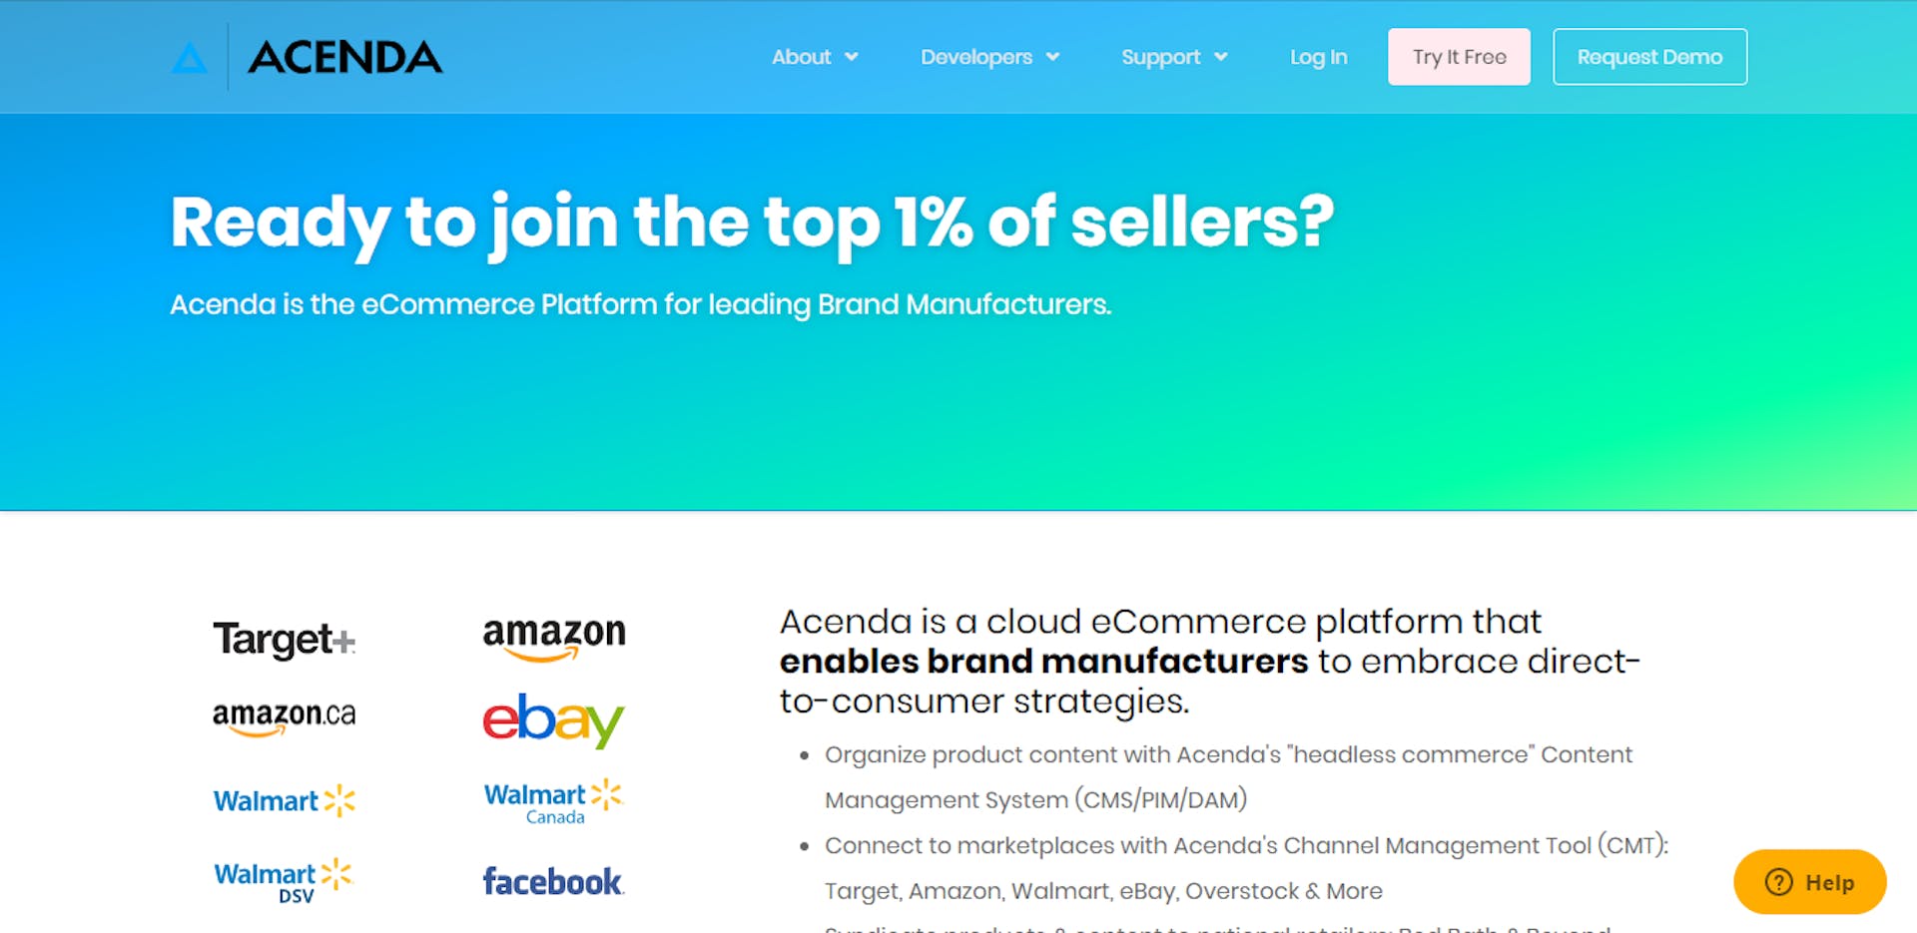Click the Walmart Canada logo
This screenshot has height=933, width=1917.
(x=552, y=799)
